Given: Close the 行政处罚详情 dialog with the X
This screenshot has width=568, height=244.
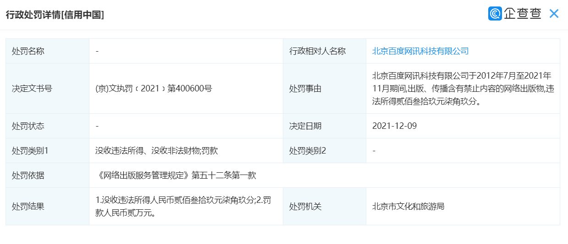Looking at the screenshot, I should (x=554, y=14).
